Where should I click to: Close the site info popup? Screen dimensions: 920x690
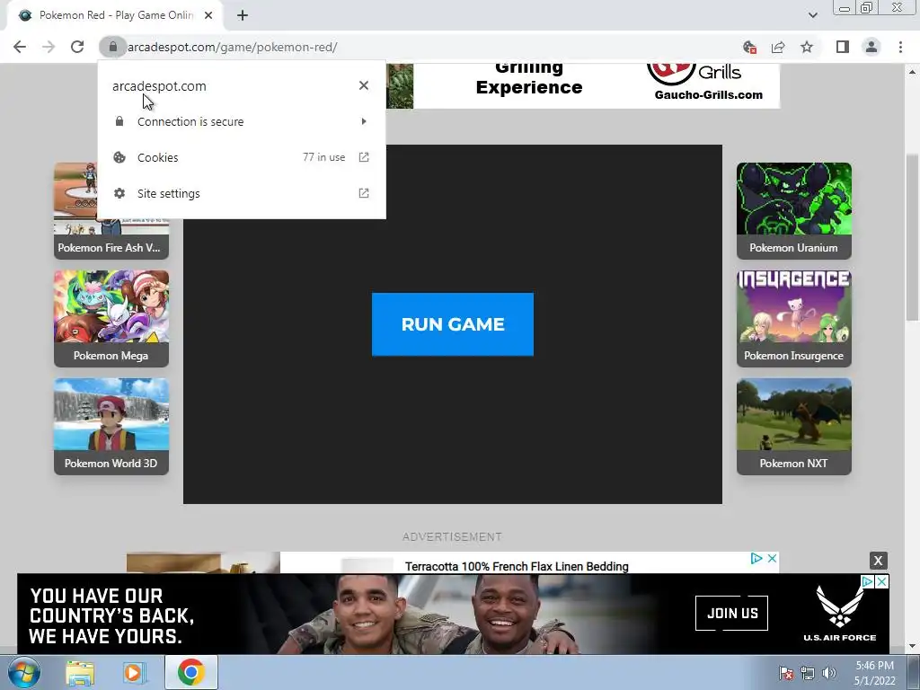(x=364, y=85)
